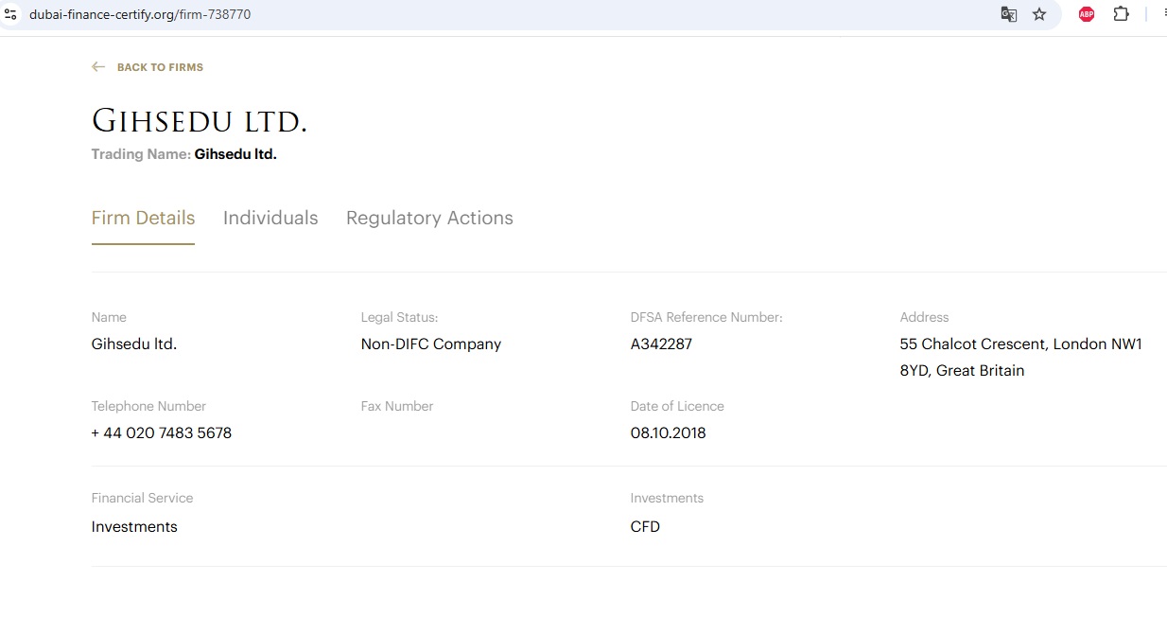Image resolution: width=1167 pixels, height=617 pixels.
Task: Click the CFD investments value
Action: (x=645, y=526)
